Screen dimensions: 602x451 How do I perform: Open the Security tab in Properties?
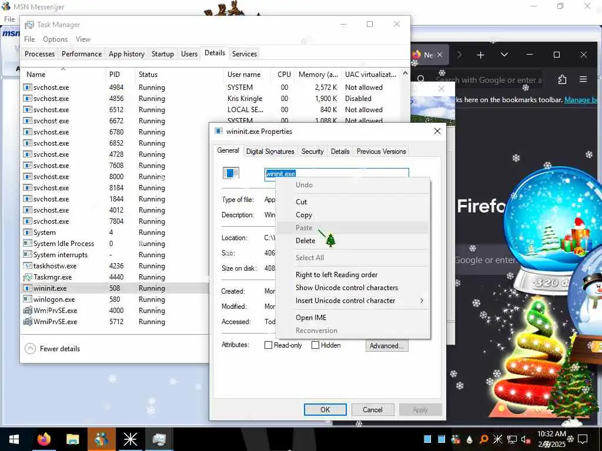point(313,152)
